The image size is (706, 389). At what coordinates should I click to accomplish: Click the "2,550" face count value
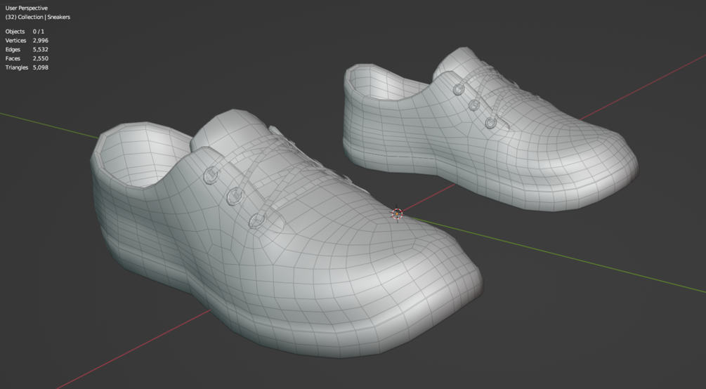point(41,58)
